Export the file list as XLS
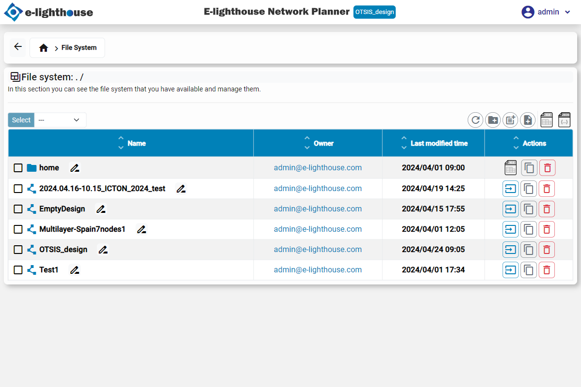581x387 pixels. 546,119
